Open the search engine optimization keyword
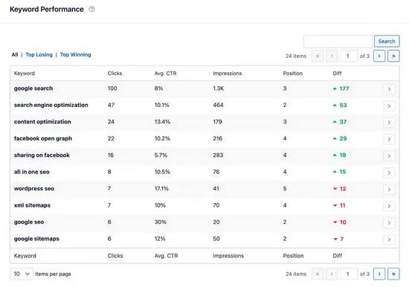Screen dimensions: 409x287 pos(51,105)
